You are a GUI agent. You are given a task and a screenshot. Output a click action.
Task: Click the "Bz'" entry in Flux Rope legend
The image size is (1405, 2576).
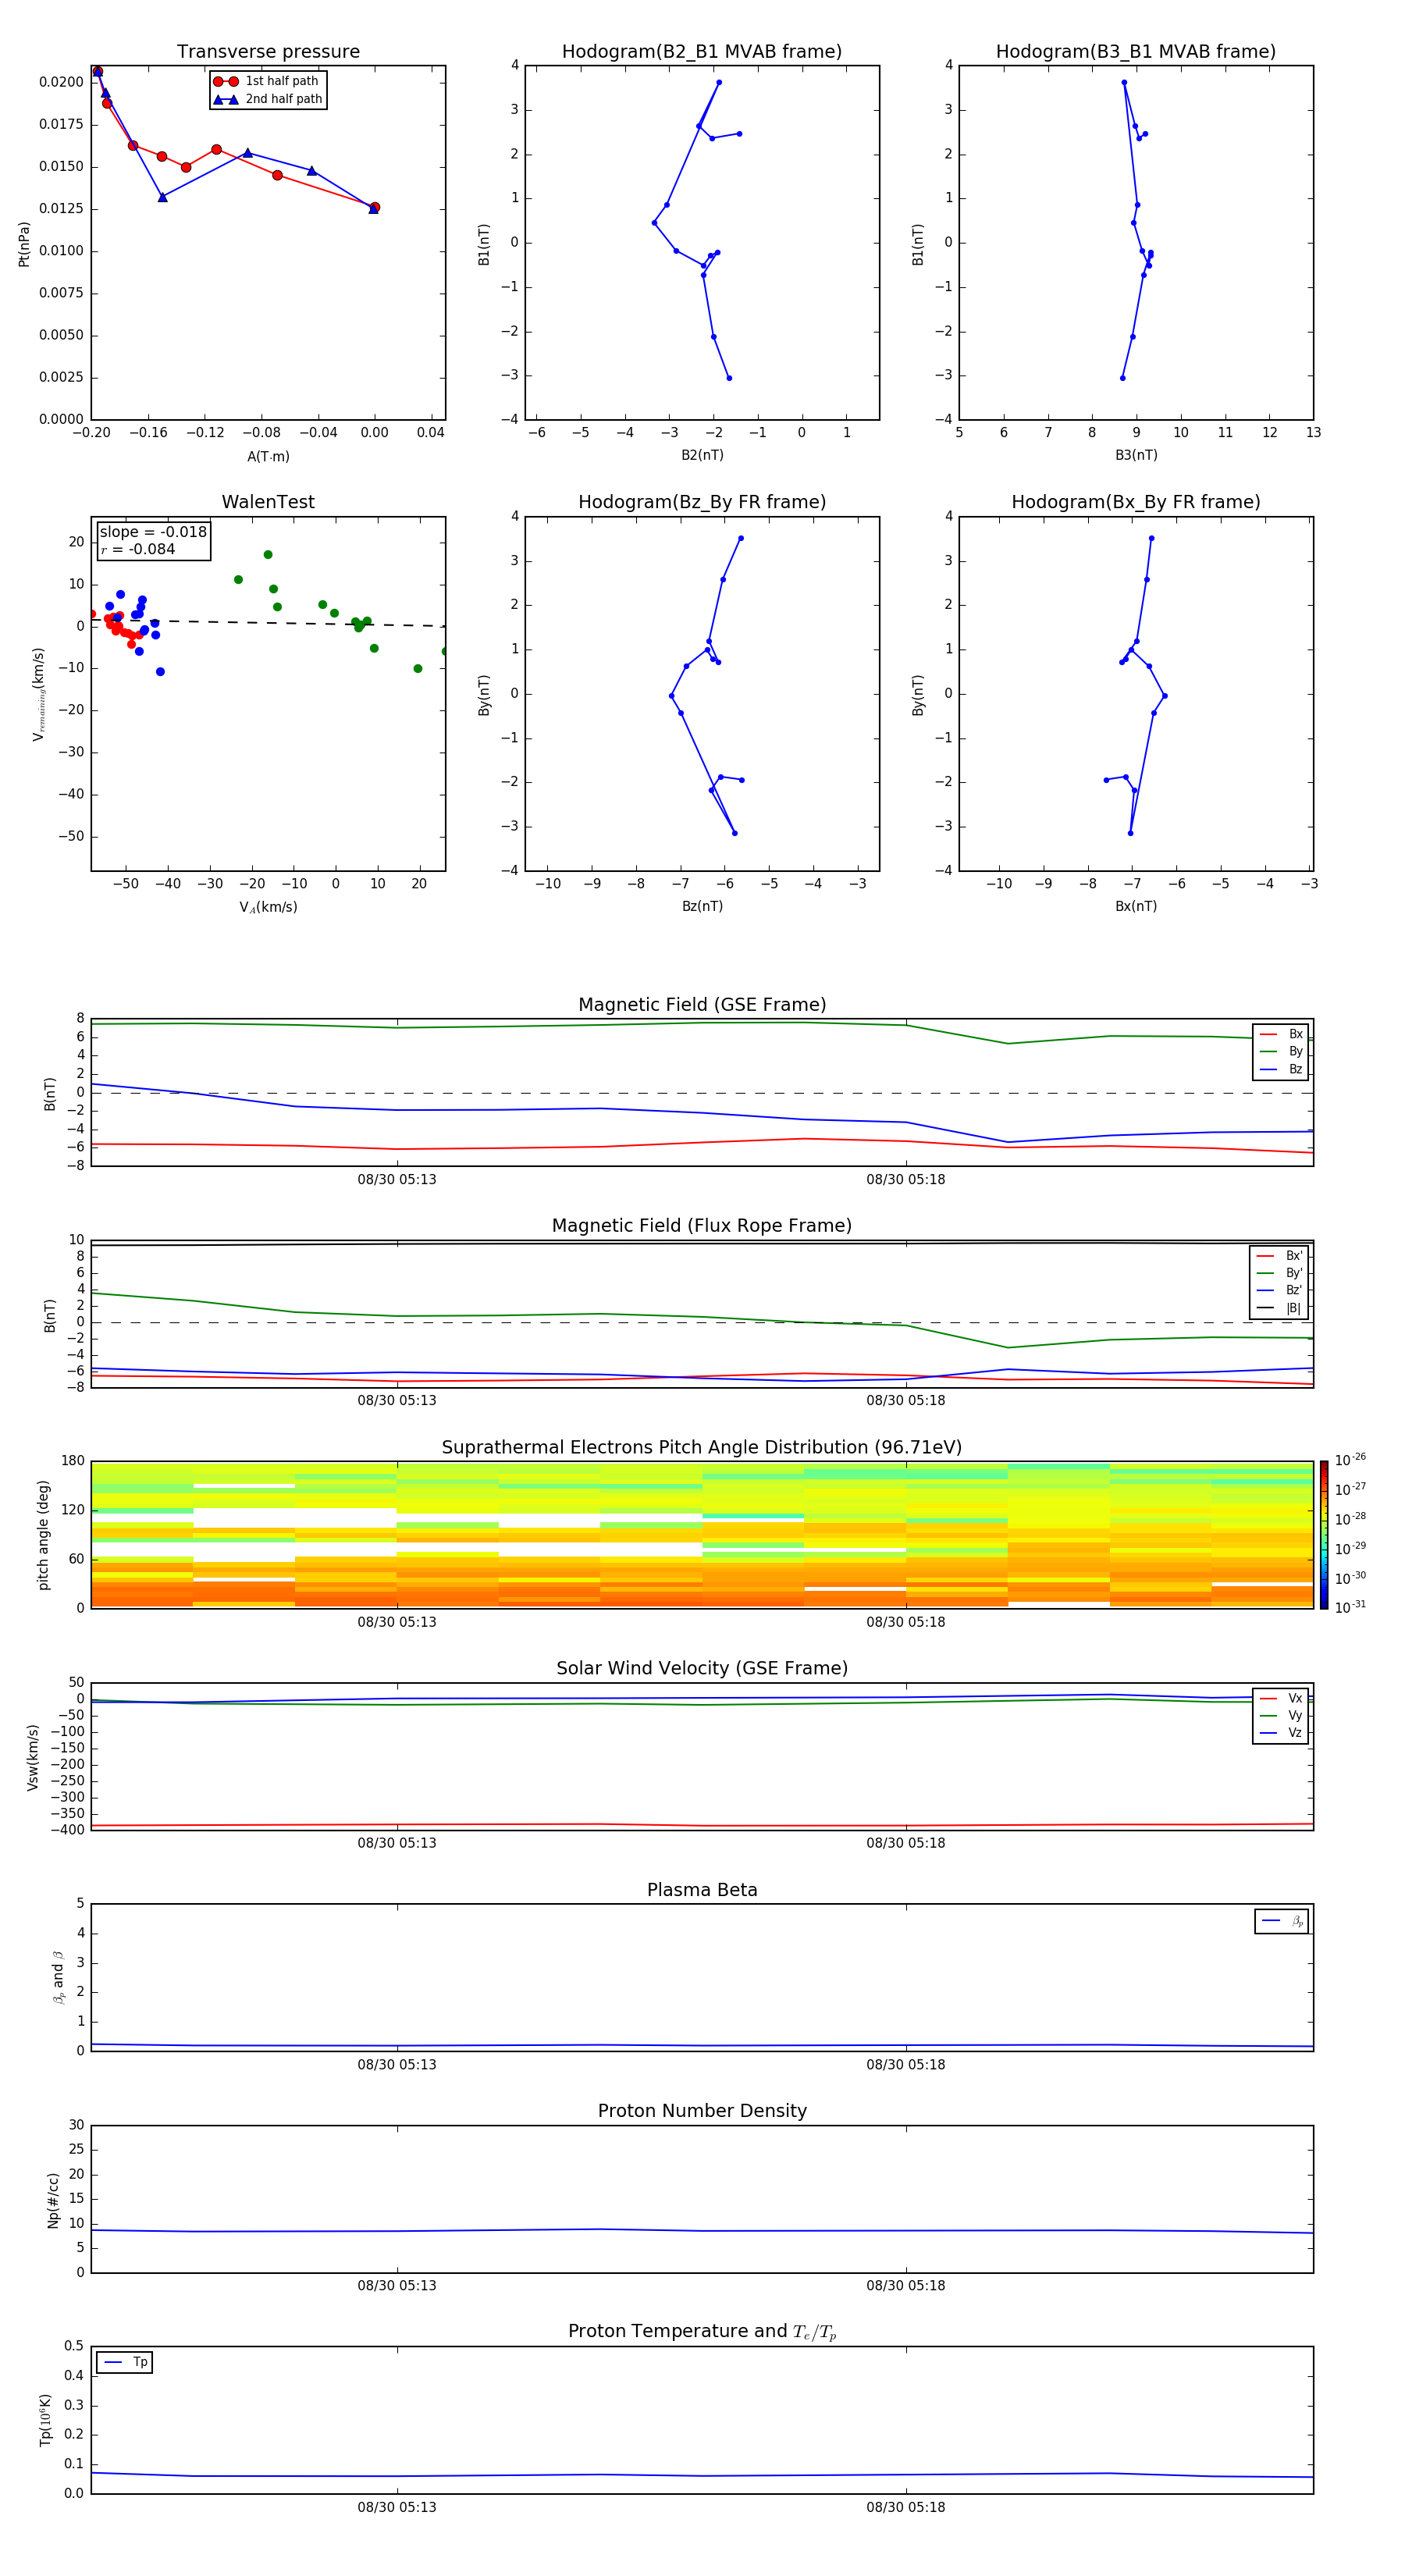[1280, 1290]
